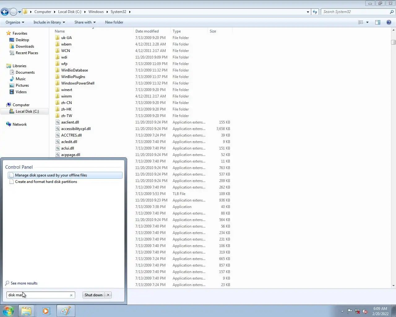The width and height of the screenshot is (396, 317).
Task: Select aclui.dll file icon
Action: point(58,148)
